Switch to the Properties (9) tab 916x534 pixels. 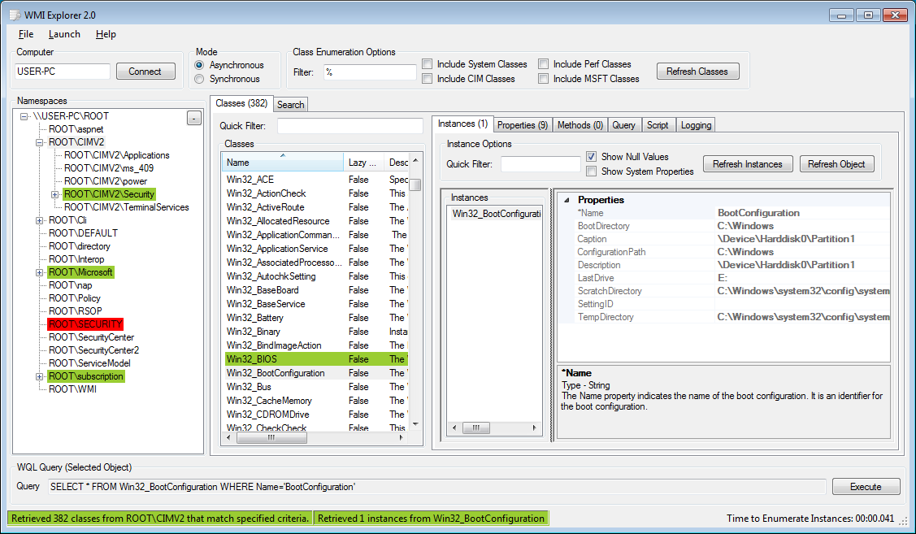coord(523,125)
